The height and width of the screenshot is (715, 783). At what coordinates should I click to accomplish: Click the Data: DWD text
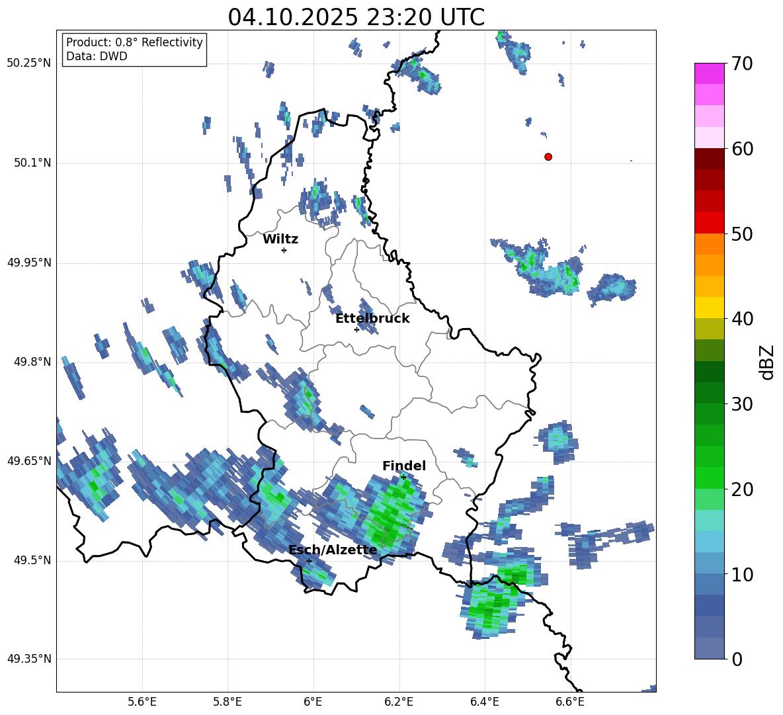(x=97, y=56)
